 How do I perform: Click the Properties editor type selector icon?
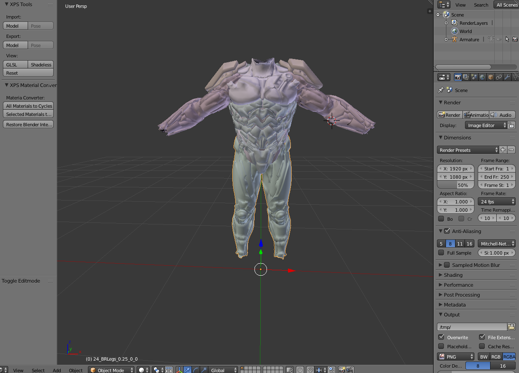click(444, 77)
